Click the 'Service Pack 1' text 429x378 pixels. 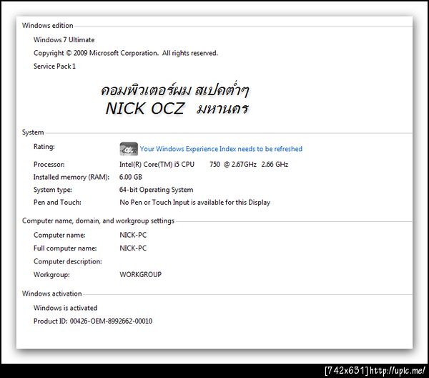(54, 67)
